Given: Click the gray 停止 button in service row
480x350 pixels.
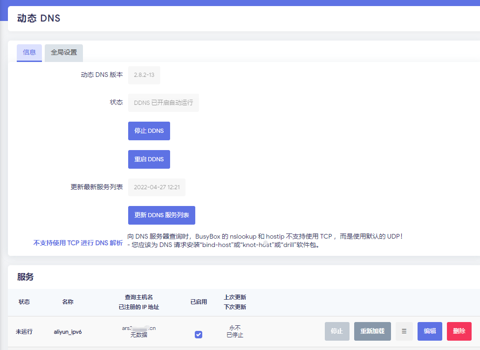Looking at the screenshot, I should click(x=336, y=331).
